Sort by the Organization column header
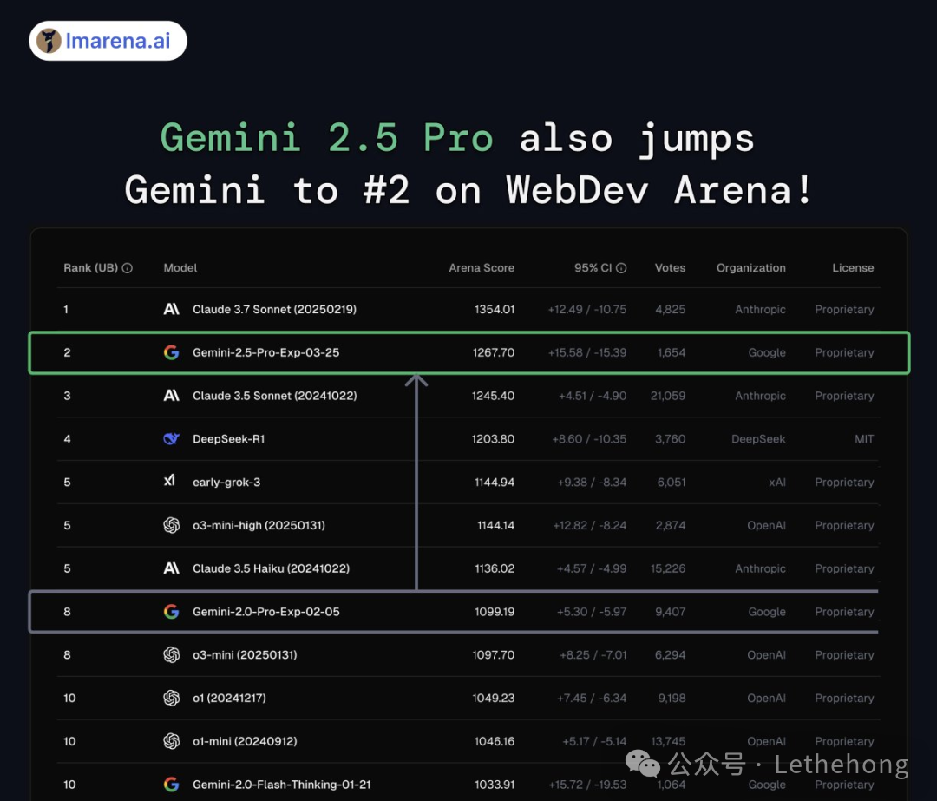Image resolution: width=937 pixels, height=801 pixels. (751, 268)
